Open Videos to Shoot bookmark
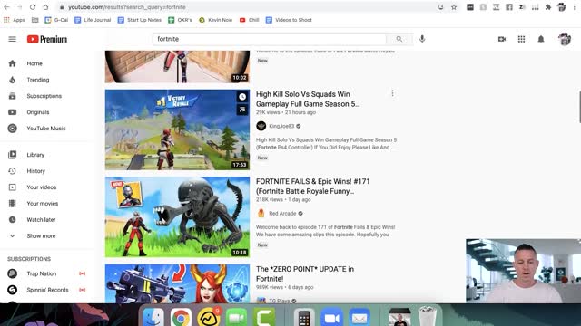Screen dimensions: 581x326 [289, 20]
